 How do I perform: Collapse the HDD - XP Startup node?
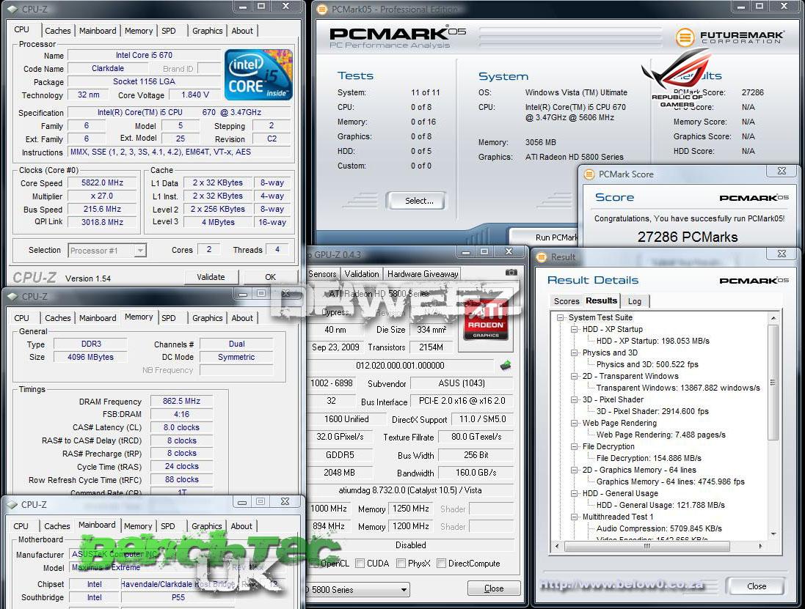(575, 329)
